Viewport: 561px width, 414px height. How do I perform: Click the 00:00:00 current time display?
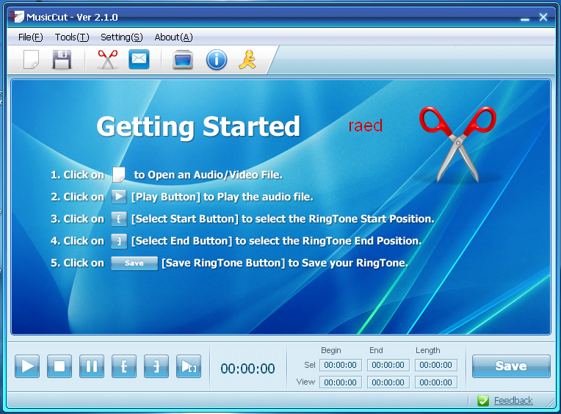click(x=247, y=368)
